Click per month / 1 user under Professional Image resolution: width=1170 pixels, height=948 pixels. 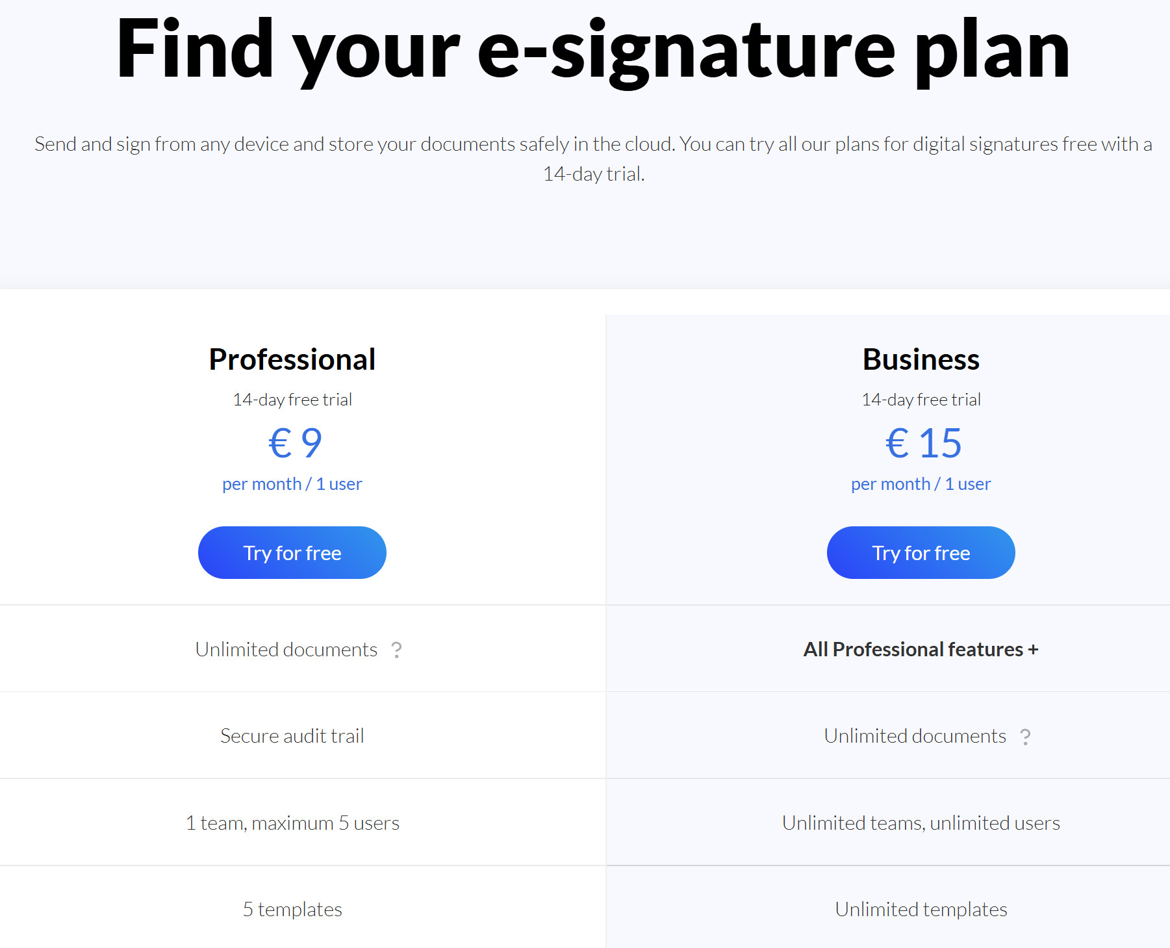point(292,484)
